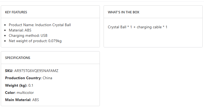
Task: Click the 0.079kg net weight value
Action: 55,41
